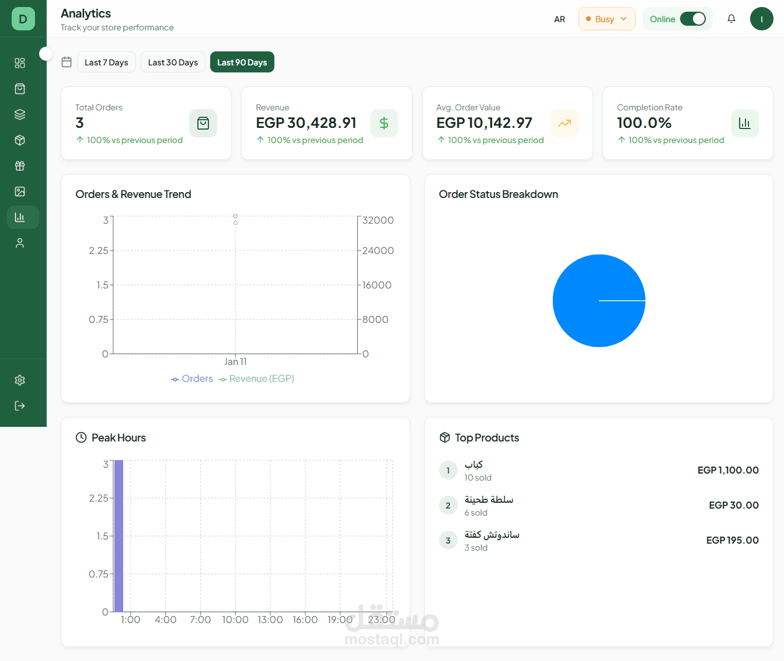The image size is (784, 661).
Task: Click the Completion Rate bar chart icon
Action: click(745, 123)
